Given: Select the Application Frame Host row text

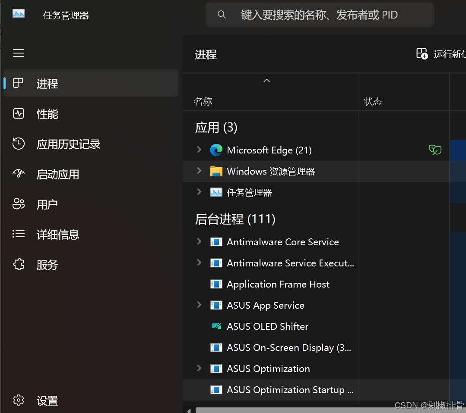Looking at the screenshot, I should tap(278, 284).
